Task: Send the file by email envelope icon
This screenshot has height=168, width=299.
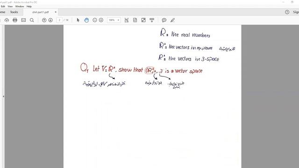Action: pyautogui.click(x=23, y=20)
